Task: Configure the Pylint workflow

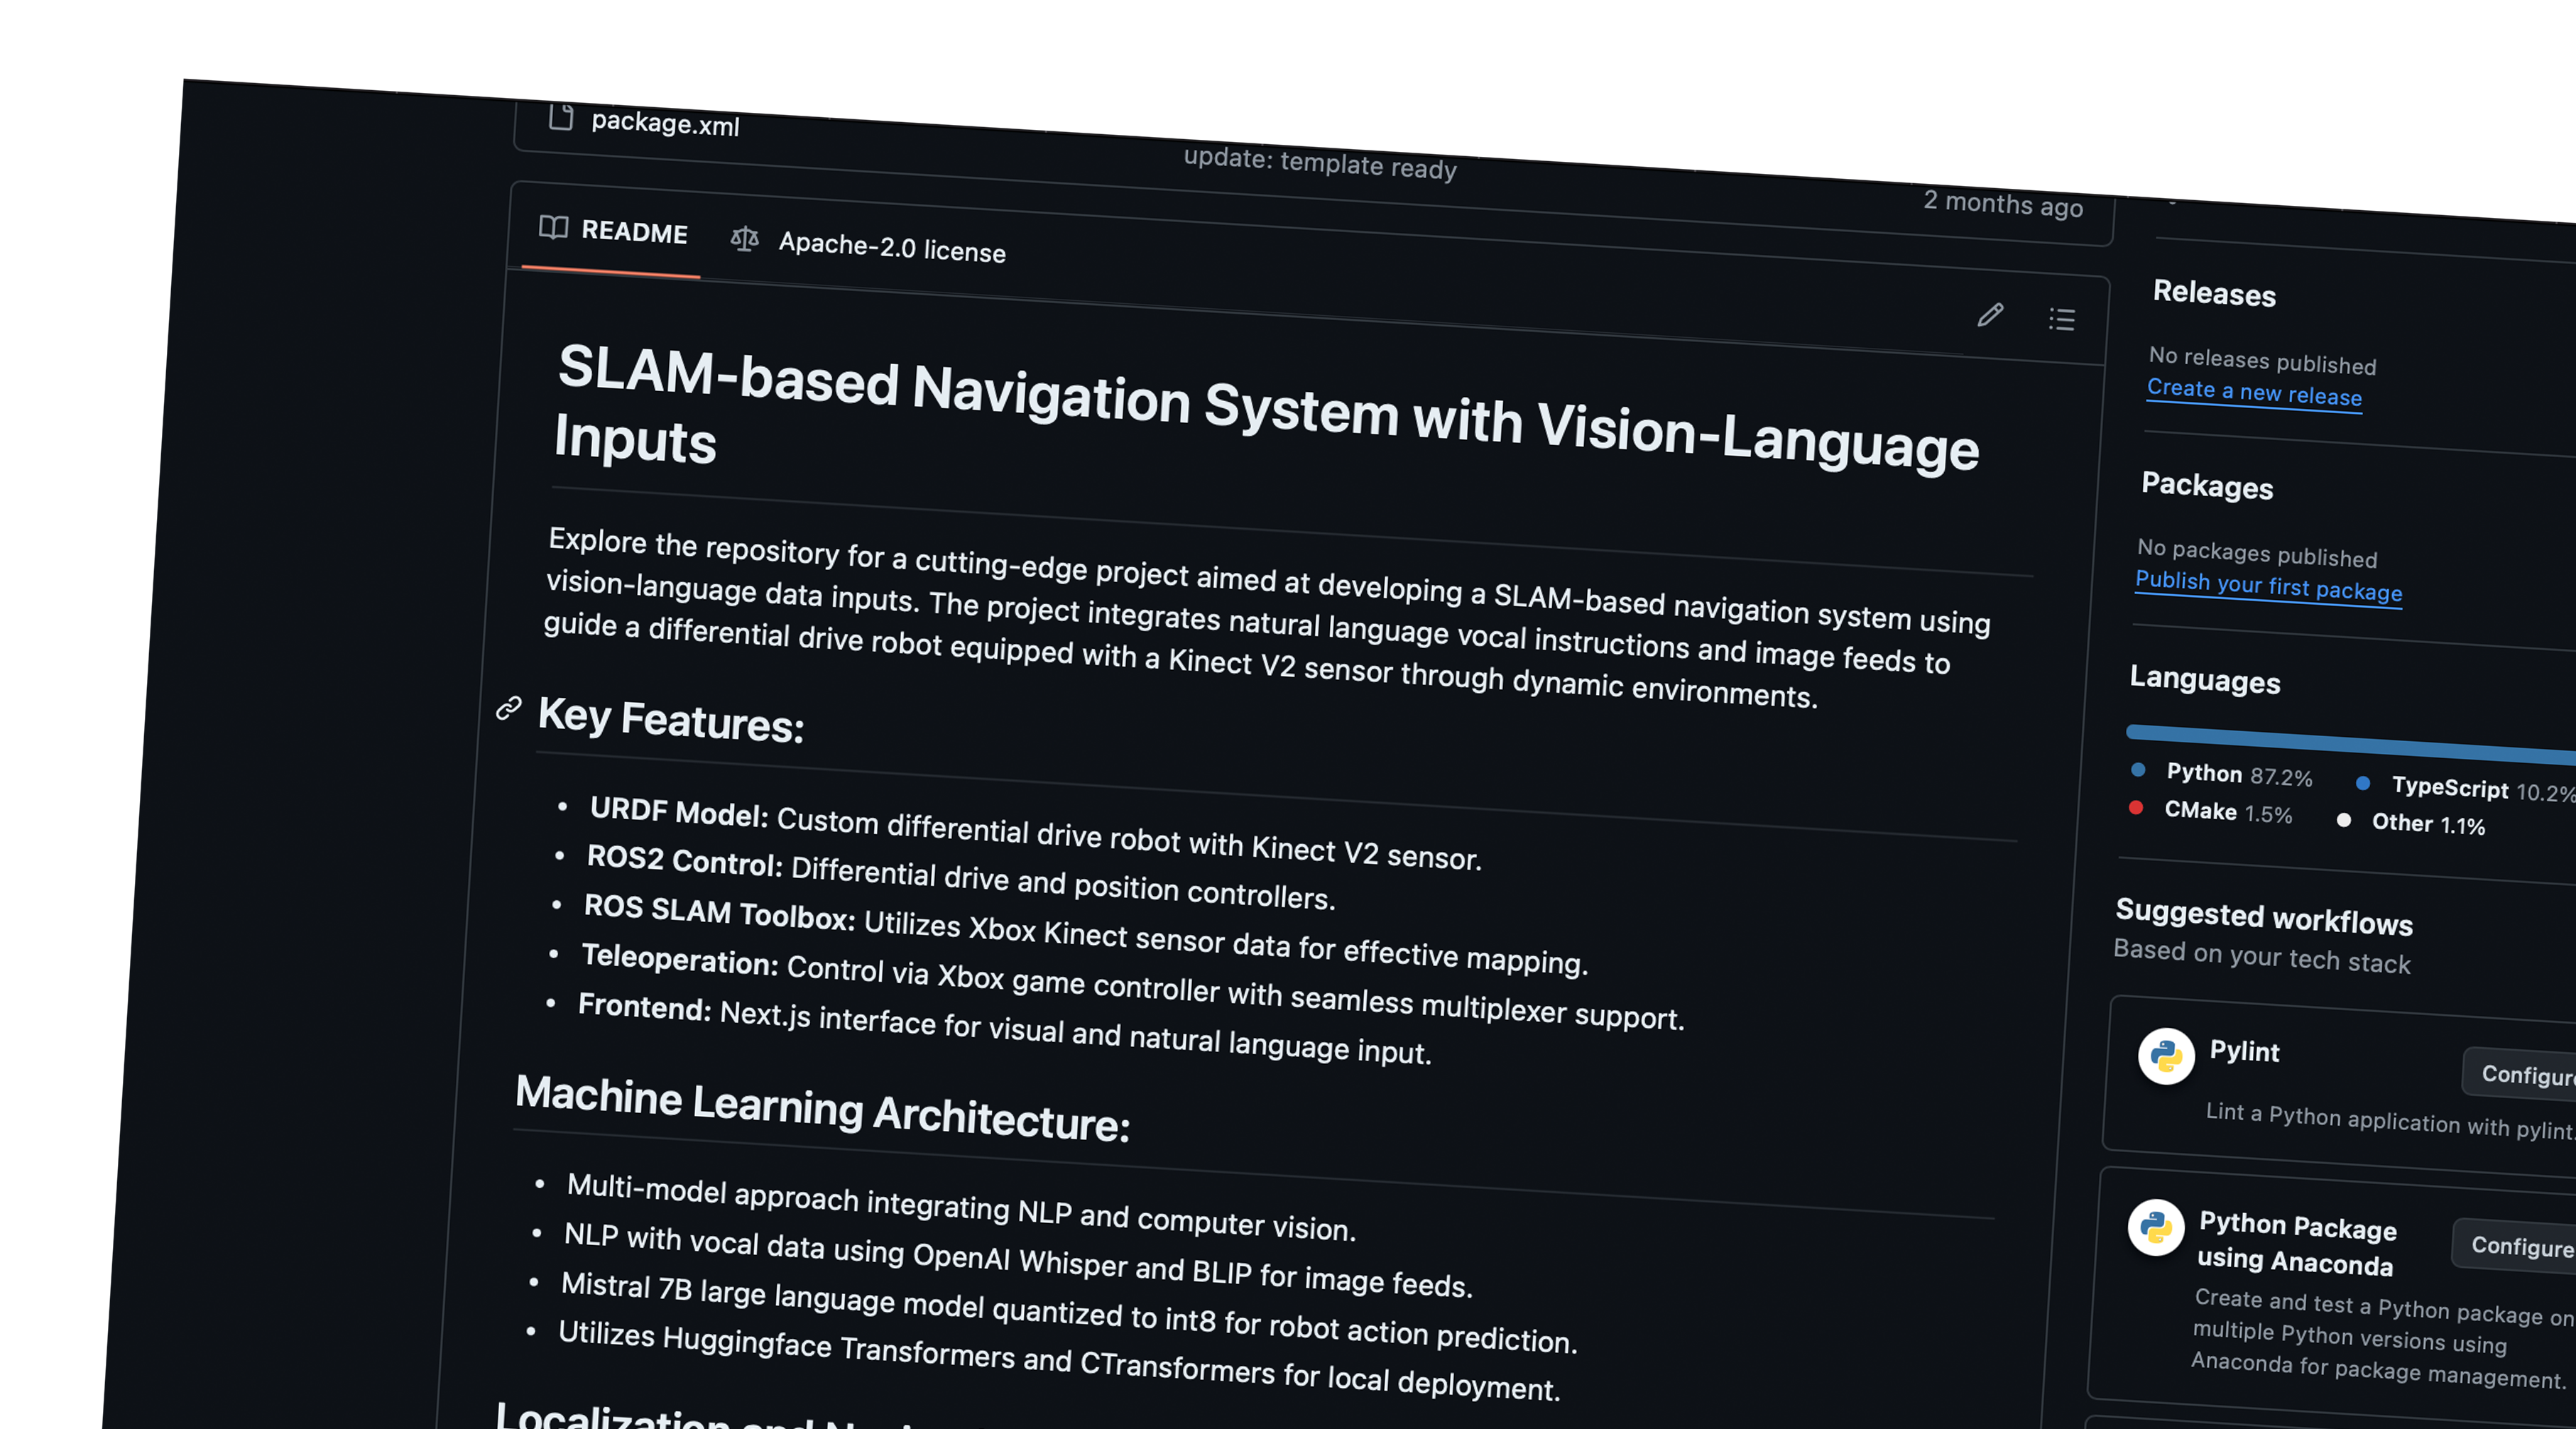Action: coord(2520,1074)
